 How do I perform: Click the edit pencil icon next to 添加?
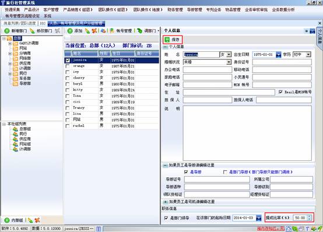[87, 31]
